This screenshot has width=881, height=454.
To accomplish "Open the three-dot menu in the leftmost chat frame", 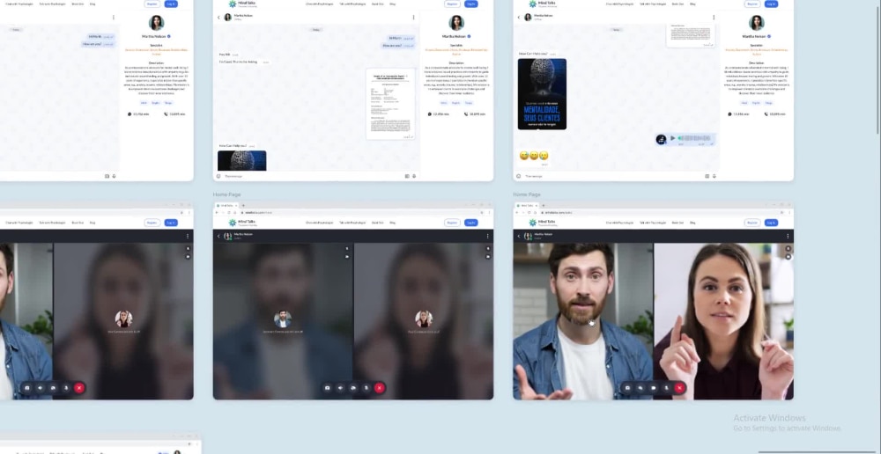I will point(114,18).
